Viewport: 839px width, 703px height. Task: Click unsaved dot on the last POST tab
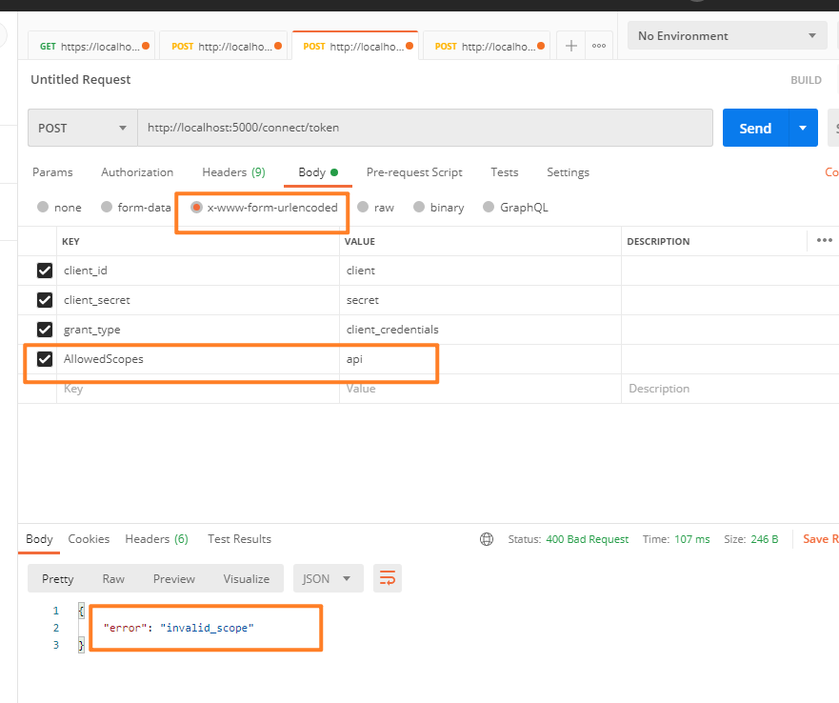pos(541,46)
